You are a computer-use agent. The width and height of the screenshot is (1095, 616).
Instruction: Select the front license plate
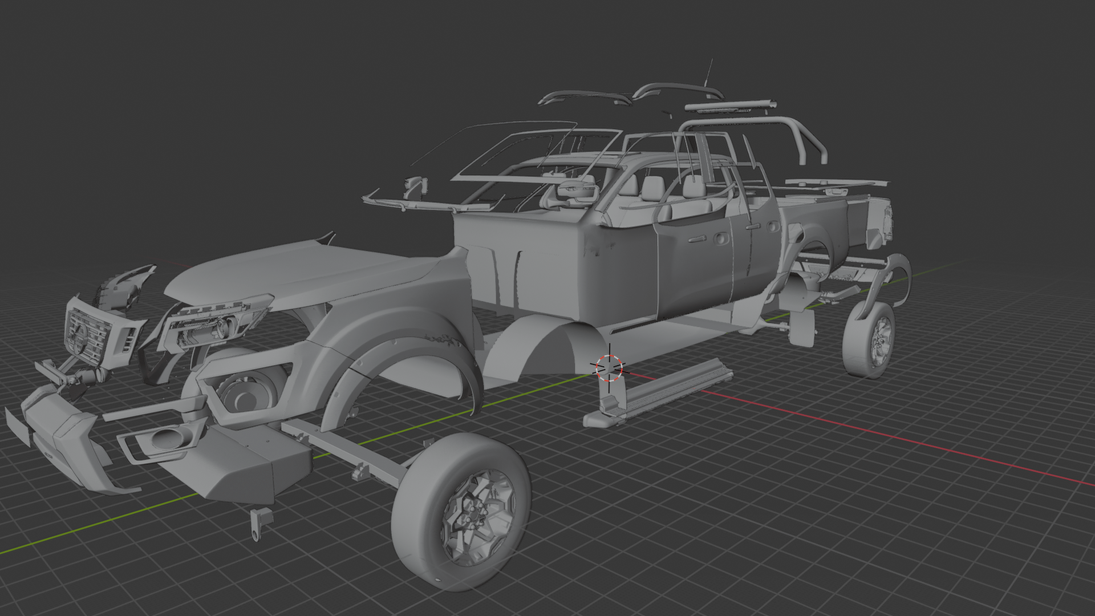pyautogui.click(x=17, y=427)
